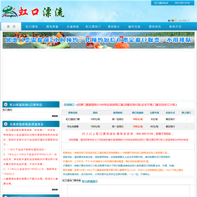Open the 虹口漂流 navigation item
197x197 pixels.
(32, 27)
